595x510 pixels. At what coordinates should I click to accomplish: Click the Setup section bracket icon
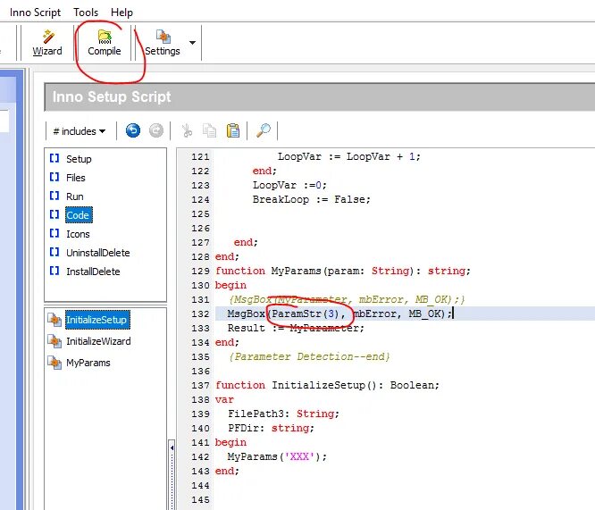[x=54, y=158]
